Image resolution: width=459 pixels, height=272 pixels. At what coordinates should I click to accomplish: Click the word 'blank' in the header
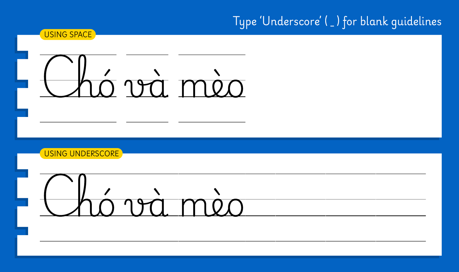[374, 21]
